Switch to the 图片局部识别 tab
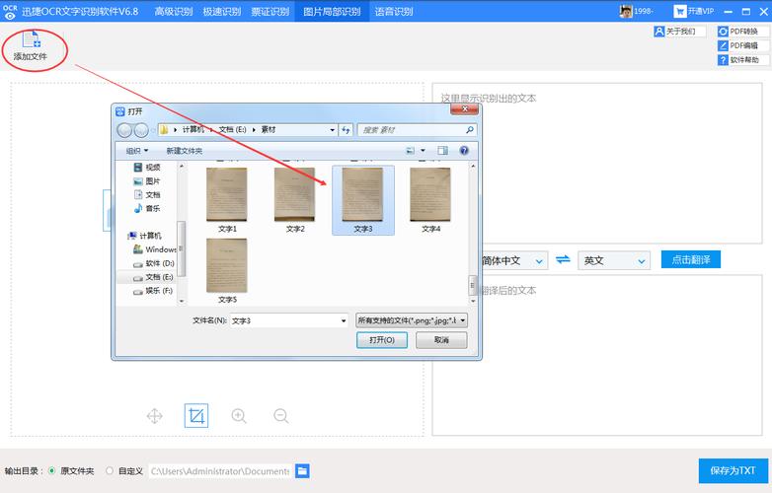The image size is (772, 493). [x=332, y=11]
